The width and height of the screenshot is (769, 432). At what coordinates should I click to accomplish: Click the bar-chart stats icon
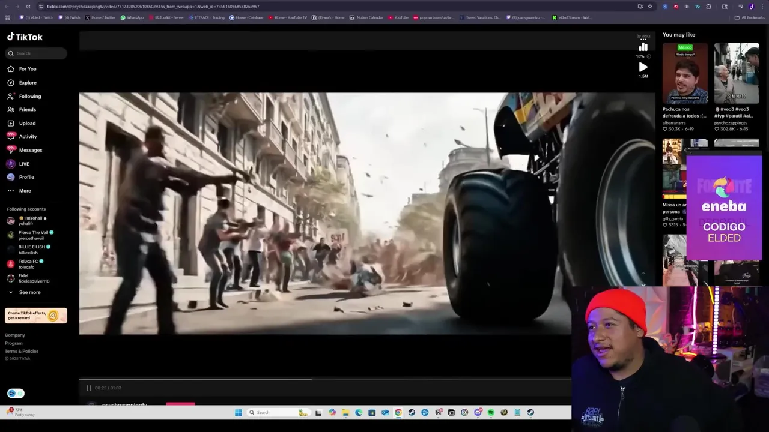click(x=643, y=47)
